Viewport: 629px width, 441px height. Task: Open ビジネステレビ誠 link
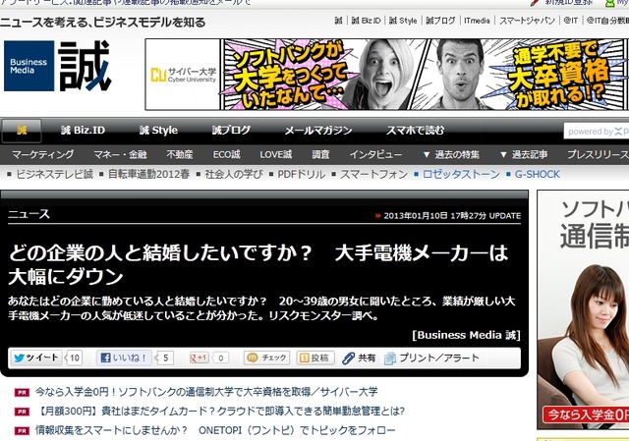[55, 175]
